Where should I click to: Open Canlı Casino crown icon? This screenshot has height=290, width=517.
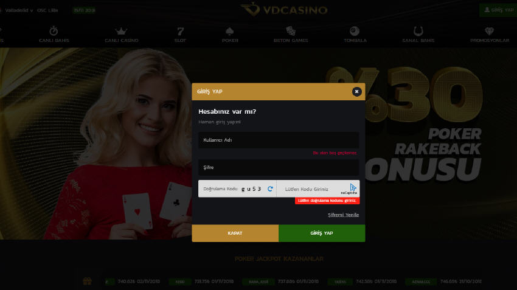tap(121, 31)
